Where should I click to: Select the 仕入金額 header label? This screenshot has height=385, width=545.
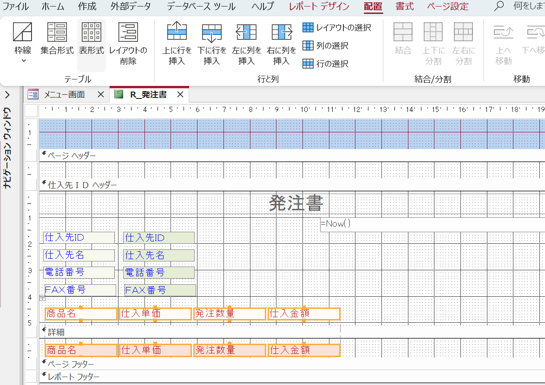click(x=304, y=314)
